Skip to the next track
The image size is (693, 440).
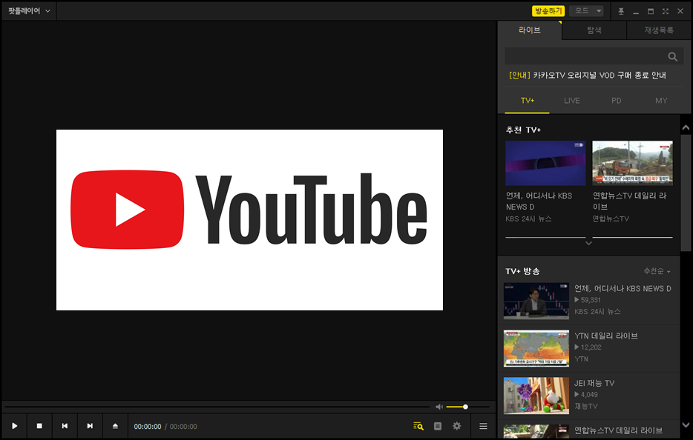[90, 426]
